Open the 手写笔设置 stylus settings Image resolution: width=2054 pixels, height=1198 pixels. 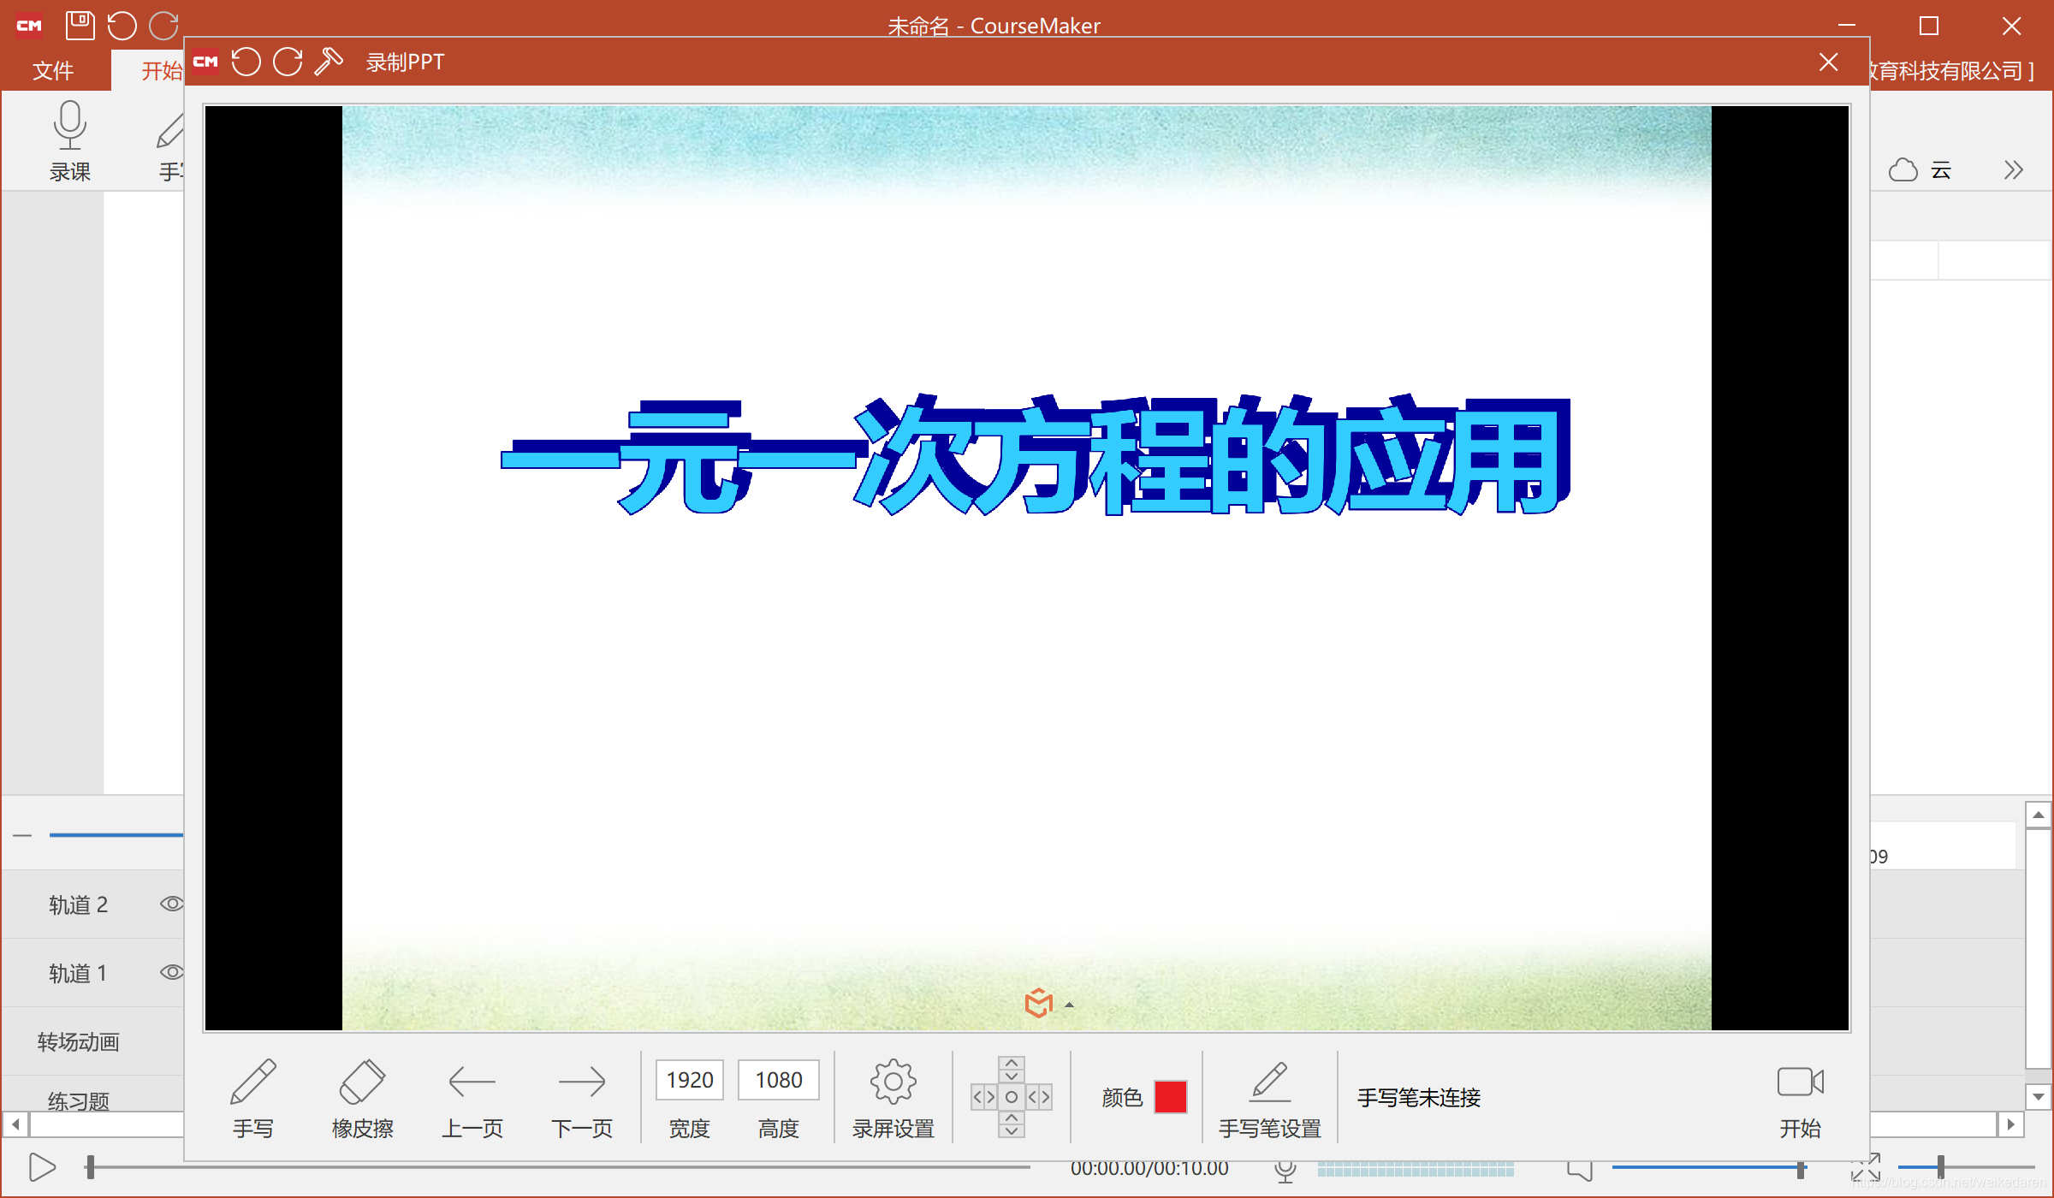click(1270, 1098)
